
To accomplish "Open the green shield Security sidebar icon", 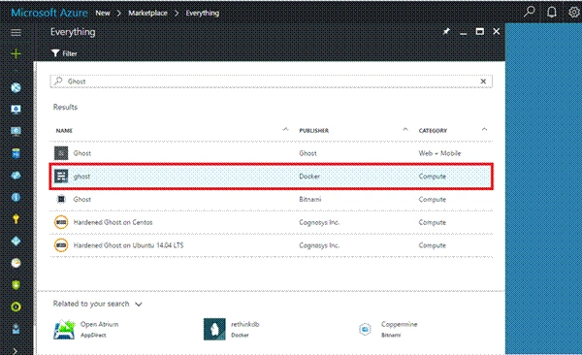I will click(x=16, y=285).
